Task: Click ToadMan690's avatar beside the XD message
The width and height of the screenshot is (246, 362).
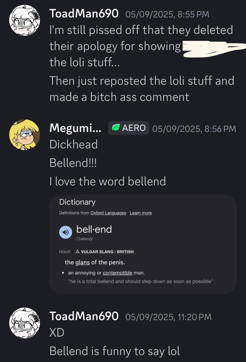Action: (25, 323)
